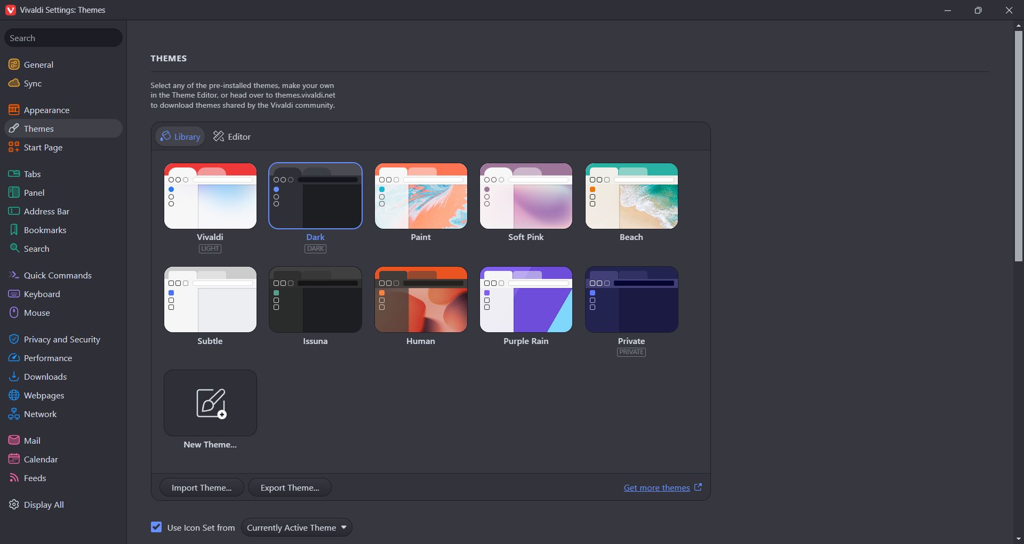
Task: Open Currently Active Theme dropdown
Action: 297,527
